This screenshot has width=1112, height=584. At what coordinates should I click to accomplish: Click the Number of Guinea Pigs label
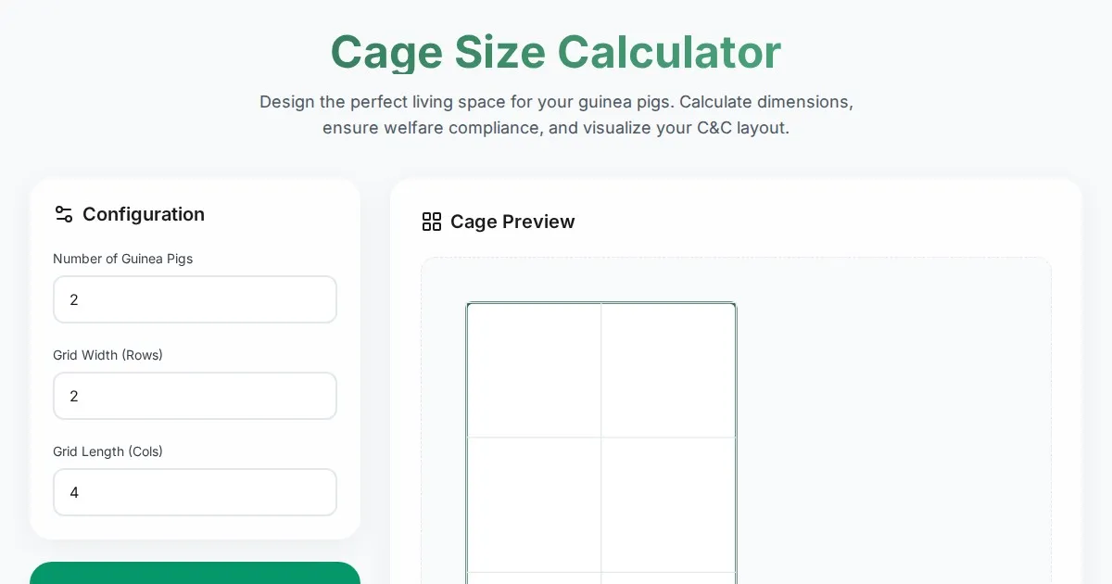(x=123, y=259)
